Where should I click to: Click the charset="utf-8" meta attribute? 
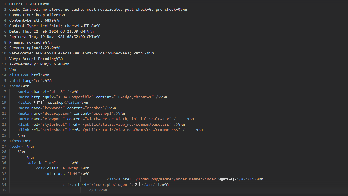pyautogui.click(x=48, y=92)
